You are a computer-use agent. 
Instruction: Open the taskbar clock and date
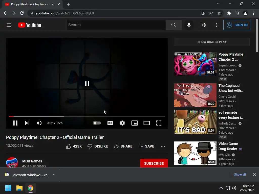[x=247, y=188]
